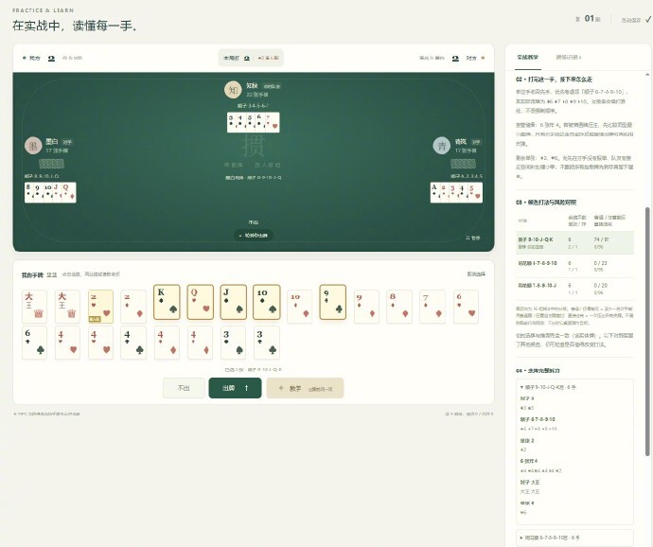The image size is (653, 547).
Task: Click the 不出 pass button
Action: [184, 388]
